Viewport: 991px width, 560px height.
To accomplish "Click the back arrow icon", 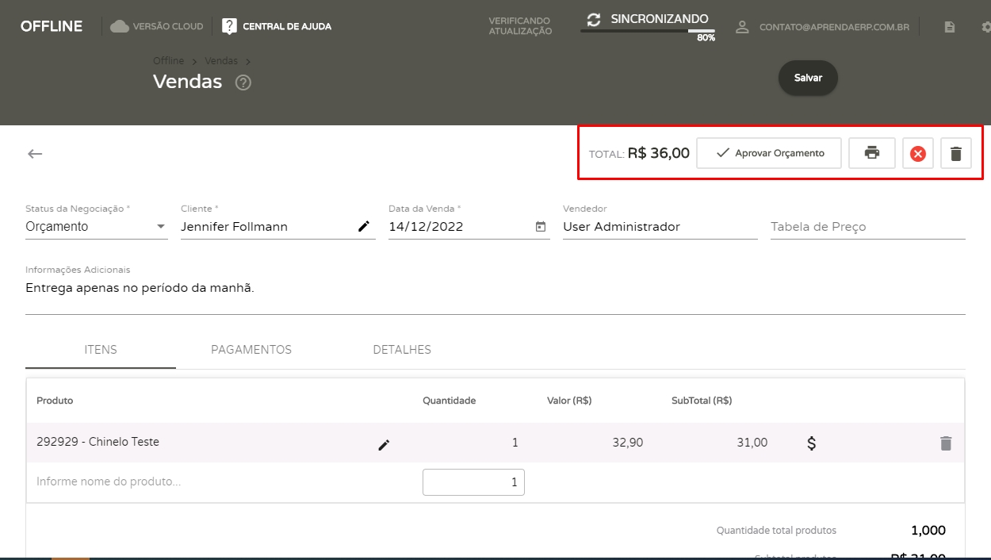I will coord(35,154).
